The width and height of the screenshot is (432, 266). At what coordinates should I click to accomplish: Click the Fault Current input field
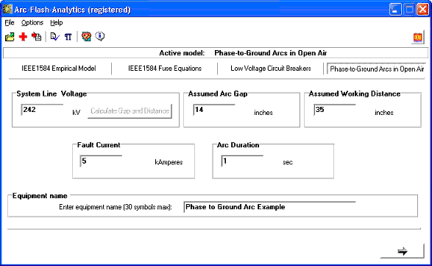tap(101, 161)
